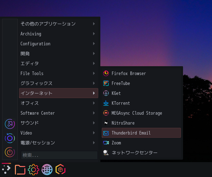Open the package box icon in taskbar

pyautogui.click(x=60, y=169)
